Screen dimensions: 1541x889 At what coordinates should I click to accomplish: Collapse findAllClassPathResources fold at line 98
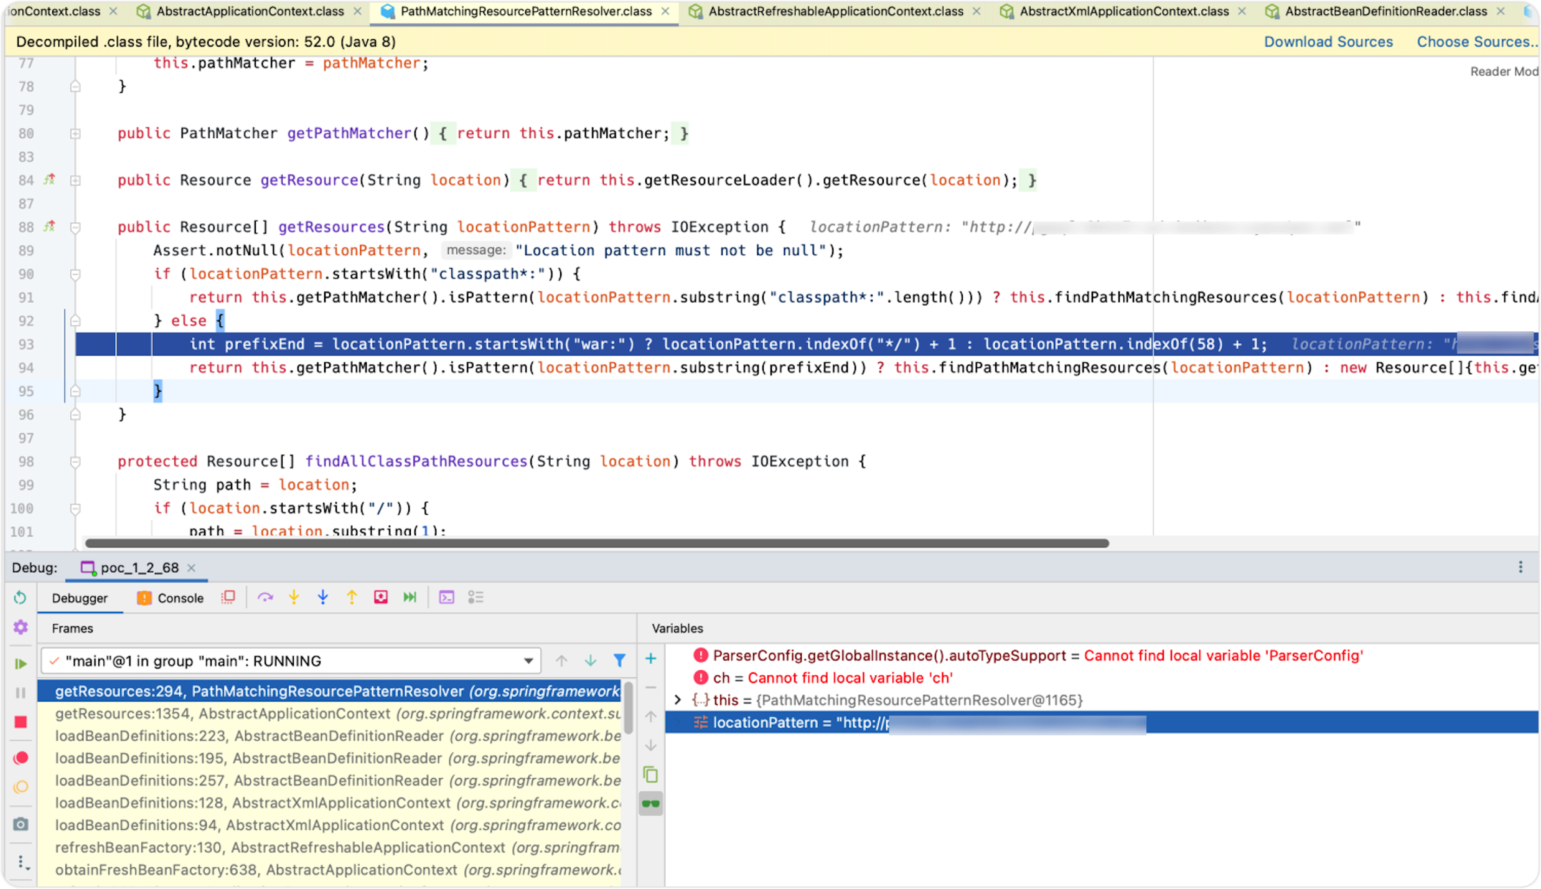[x=75, y=462]
